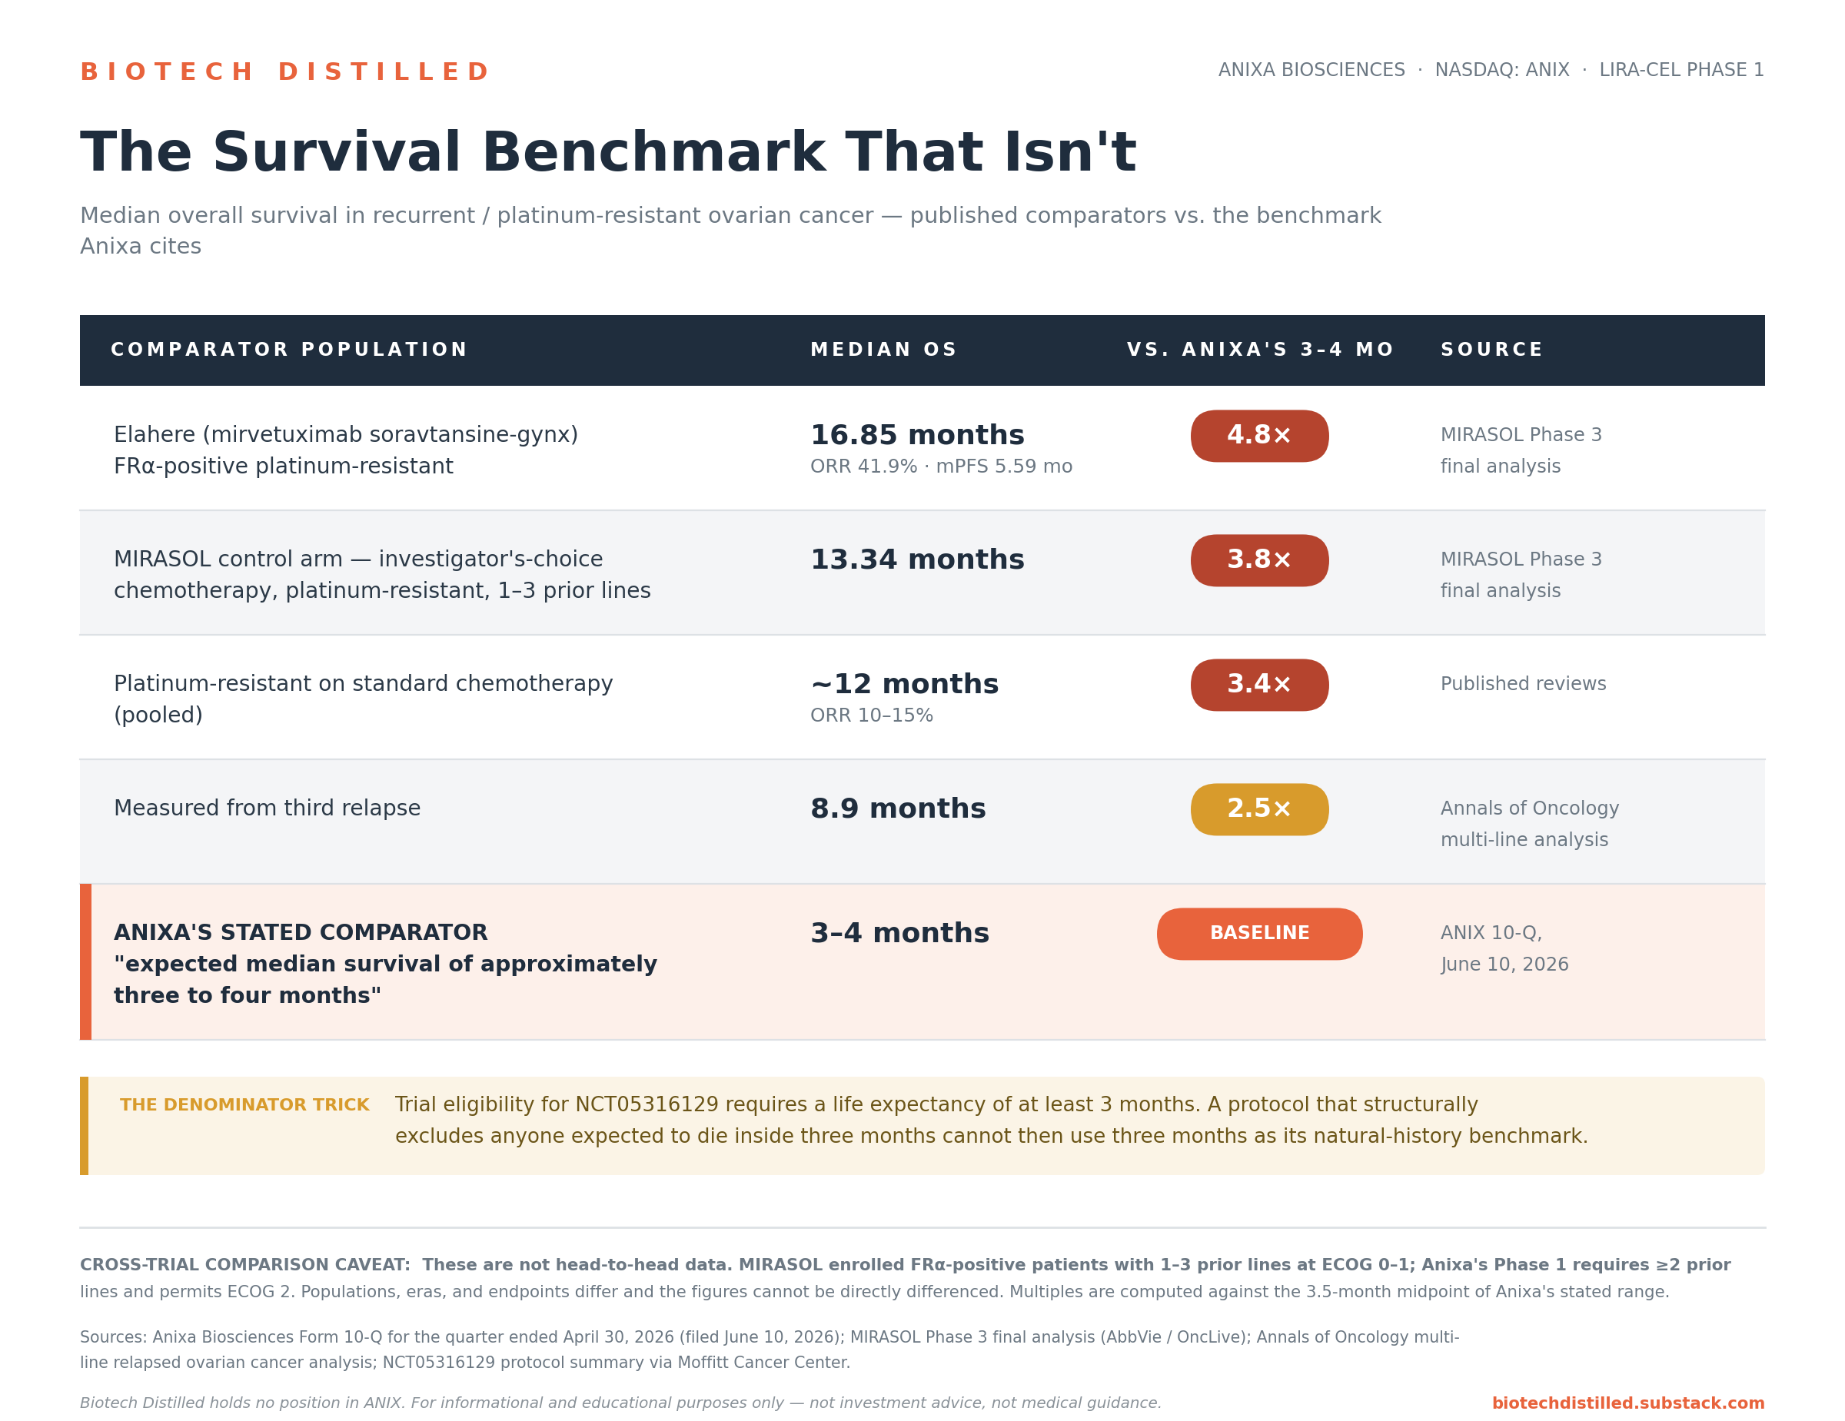
Task: Click The Denominator Trick label
Action: (x=245, y=1105)
